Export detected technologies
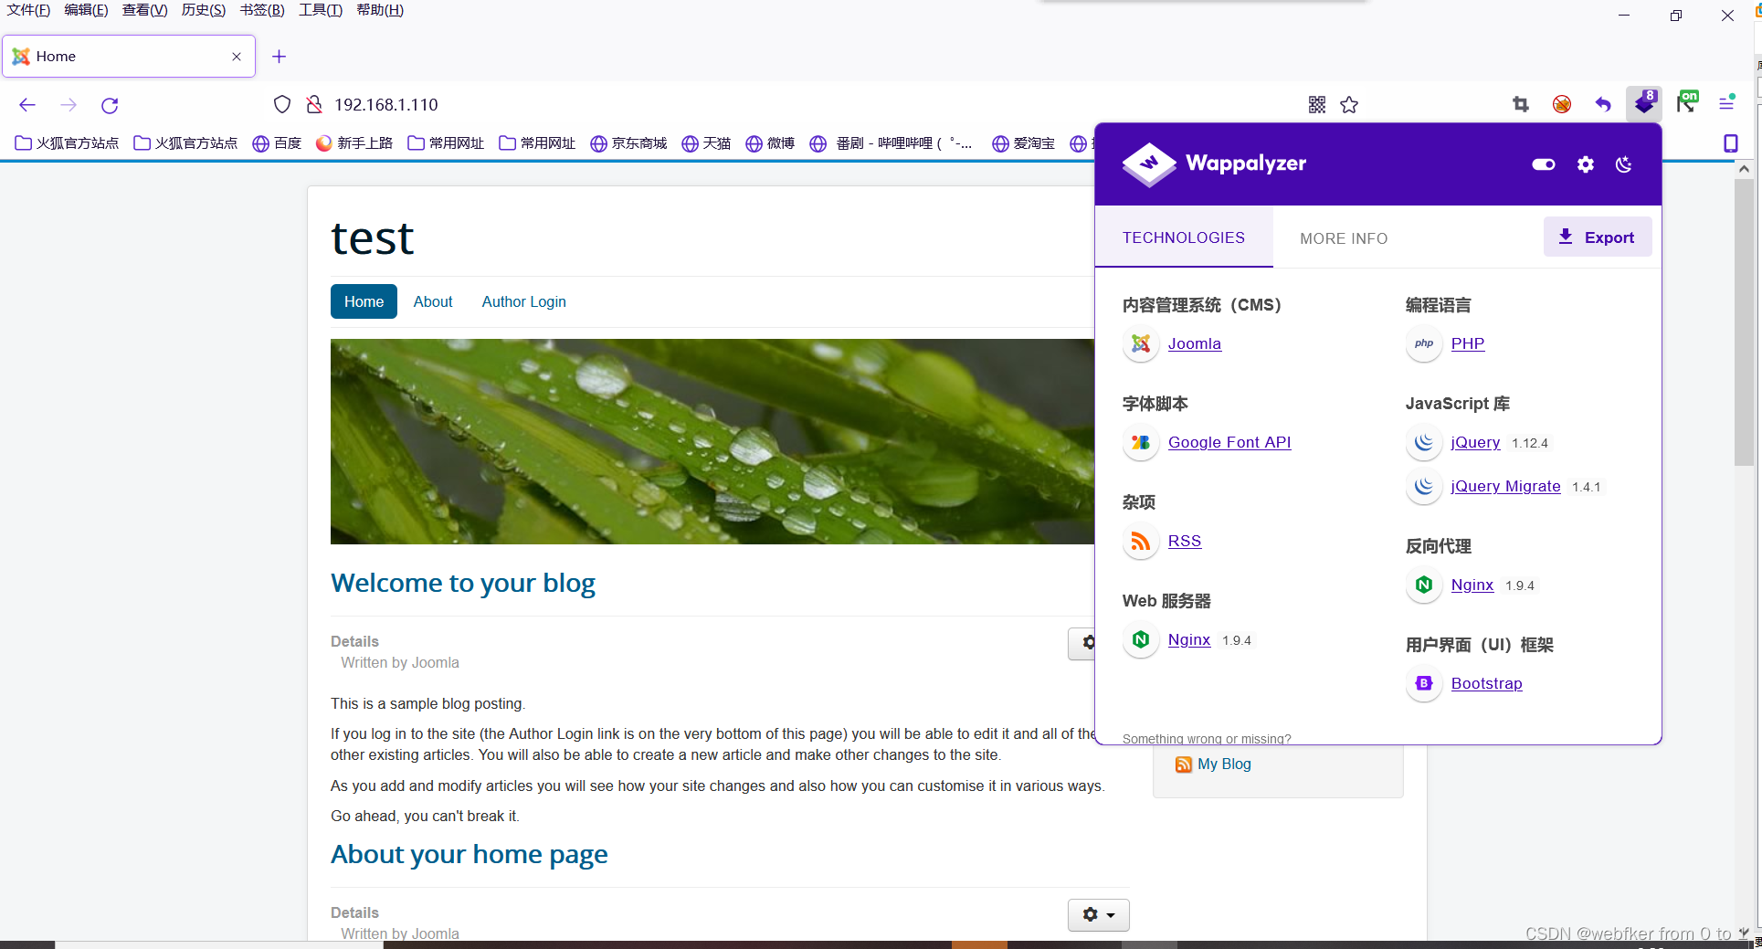1762x949 pixels. coord(1598,237)
